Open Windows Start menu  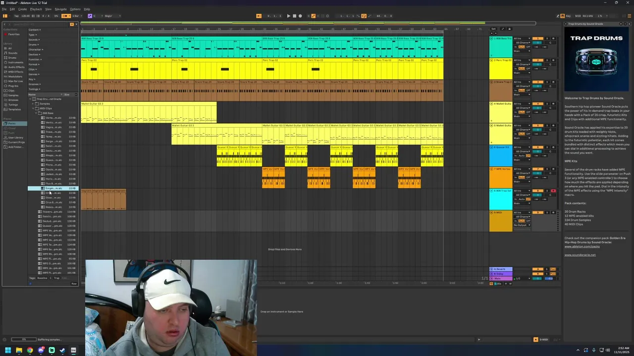point(8,351)
